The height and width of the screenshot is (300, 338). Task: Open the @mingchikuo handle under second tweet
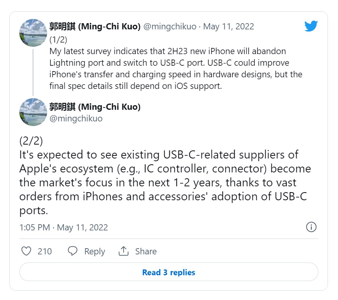pos(76,118)
